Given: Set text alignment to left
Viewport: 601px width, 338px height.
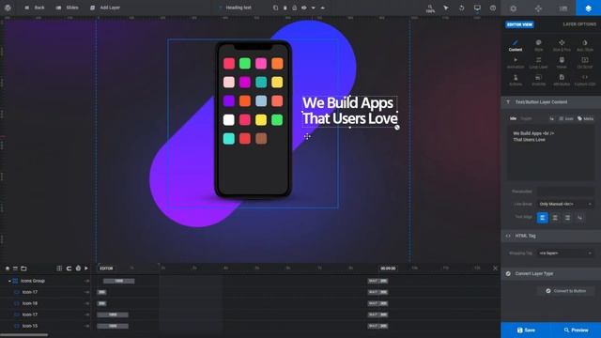Looking at the screenshot, I should [543, 218].
